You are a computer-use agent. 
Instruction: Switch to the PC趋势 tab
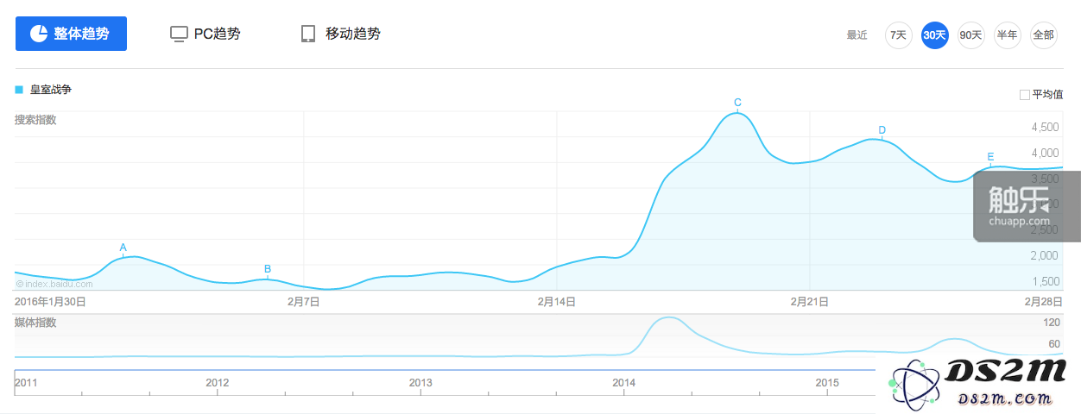pyautogui.click(x=205, y=34)
